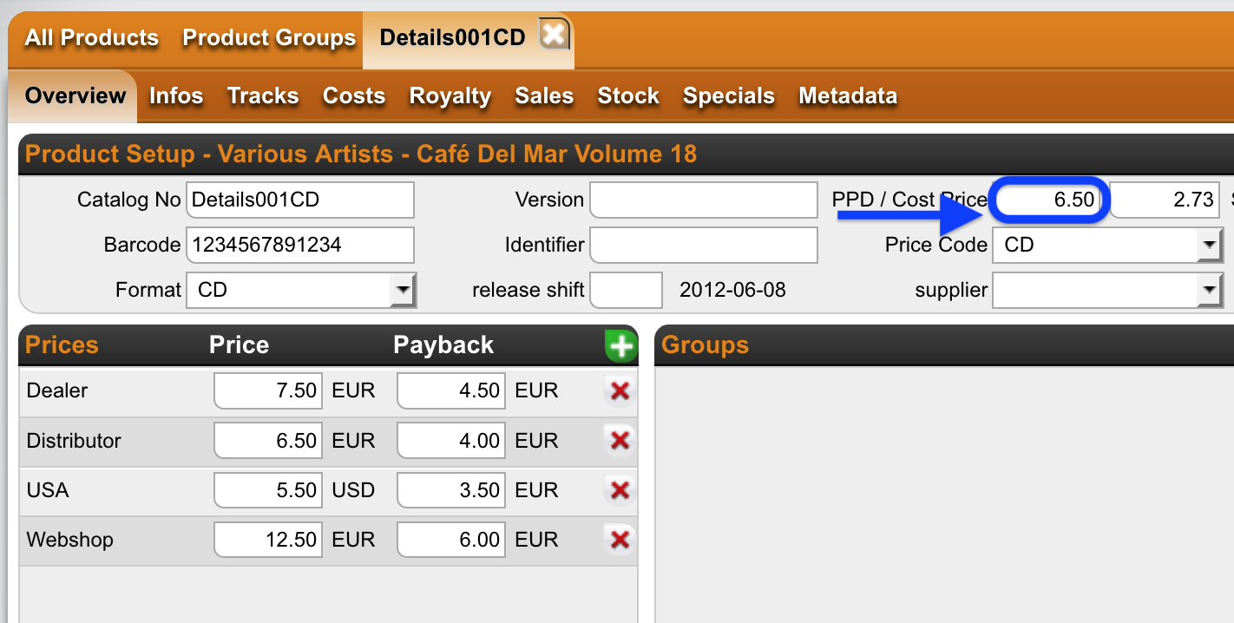Edit the Dealer payback field

(451, 391)
